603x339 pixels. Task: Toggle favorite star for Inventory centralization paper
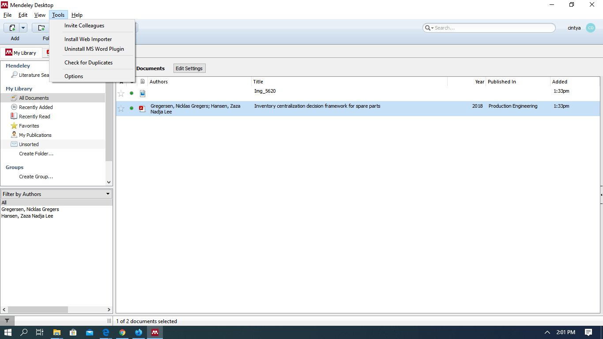point(121,109)
